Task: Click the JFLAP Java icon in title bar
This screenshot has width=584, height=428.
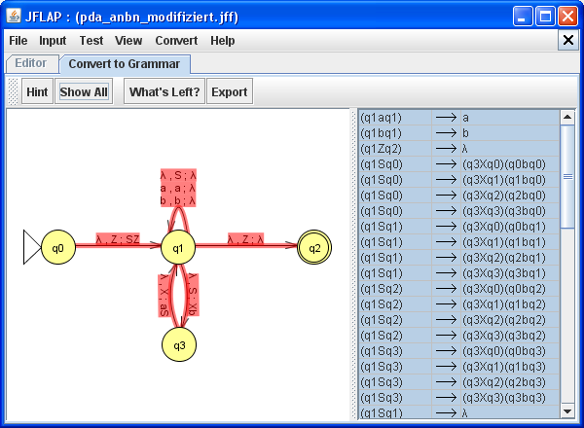Action: [14, 16]
